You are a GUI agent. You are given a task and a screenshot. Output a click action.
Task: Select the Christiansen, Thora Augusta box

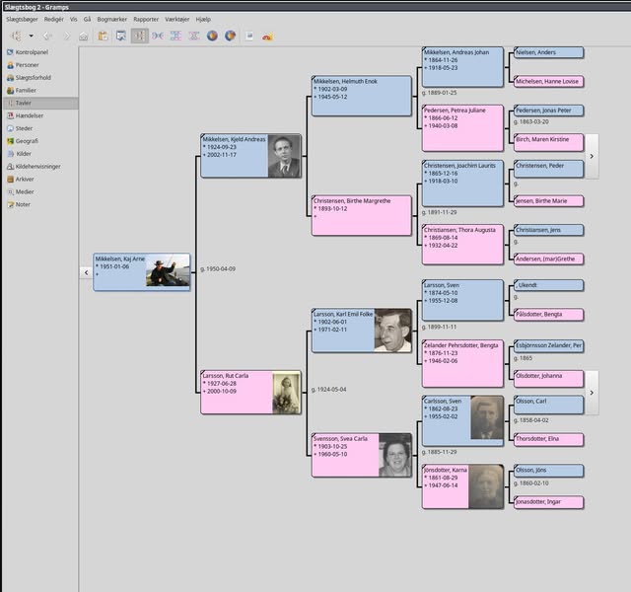point(462,245)
